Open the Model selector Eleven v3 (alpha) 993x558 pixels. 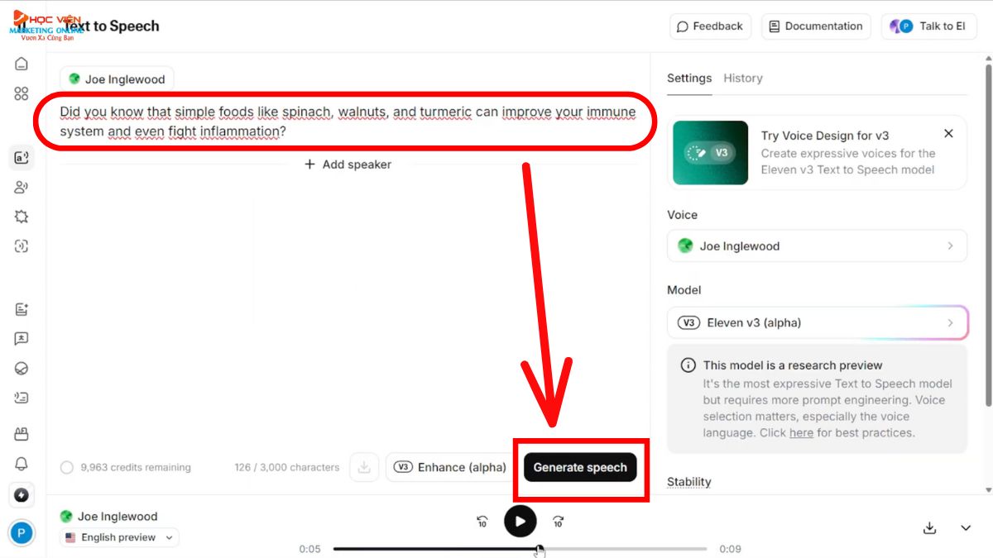pyautogui.click(x=817, y=322)
